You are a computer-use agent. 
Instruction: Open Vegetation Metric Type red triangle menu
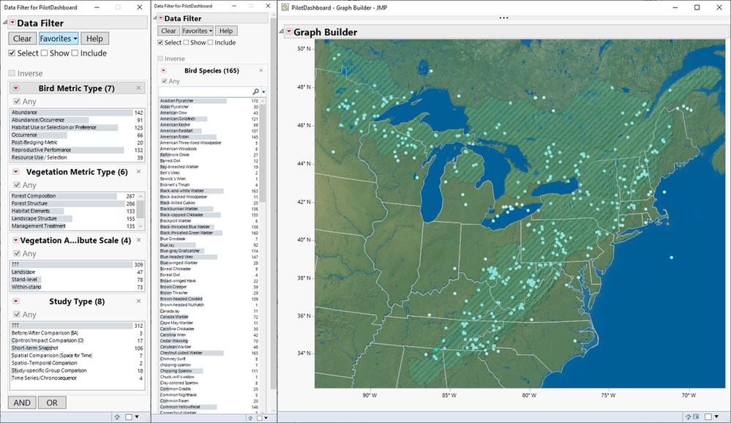click(x=16, y=172)
